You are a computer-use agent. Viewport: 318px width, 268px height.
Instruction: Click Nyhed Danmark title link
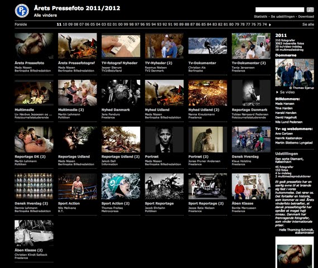pos(115,110)
